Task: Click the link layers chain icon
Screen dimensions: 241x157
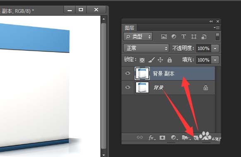Action: 139,137
